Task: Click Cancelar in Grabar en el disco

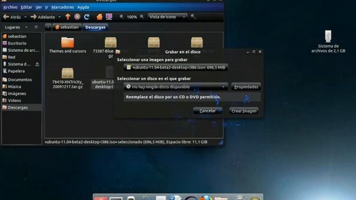Action: [x=207, y=111]
